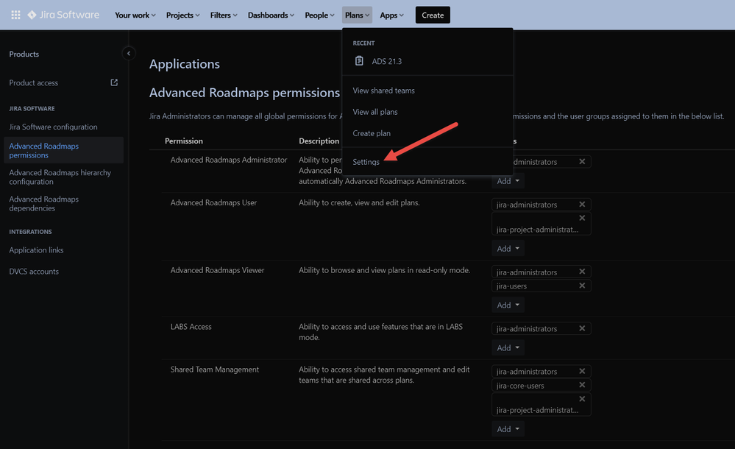Click Advanced Roadmaps User permission name
The image size is (735, 449).
tap(213, 202)
